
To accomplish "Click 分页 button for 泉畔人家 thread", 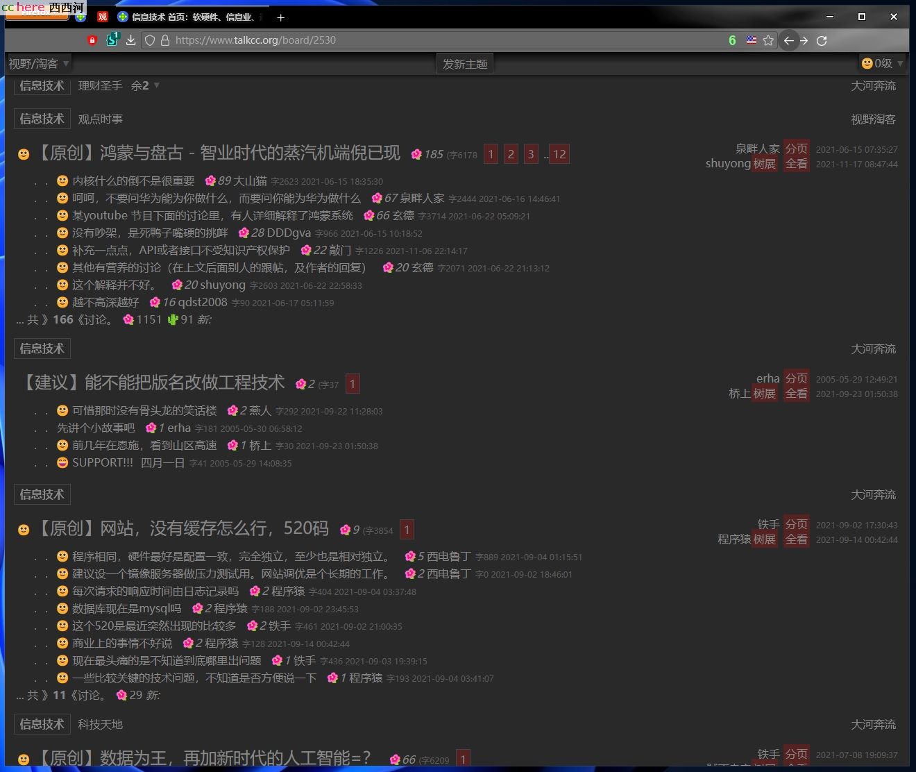I will pos(796,149).
